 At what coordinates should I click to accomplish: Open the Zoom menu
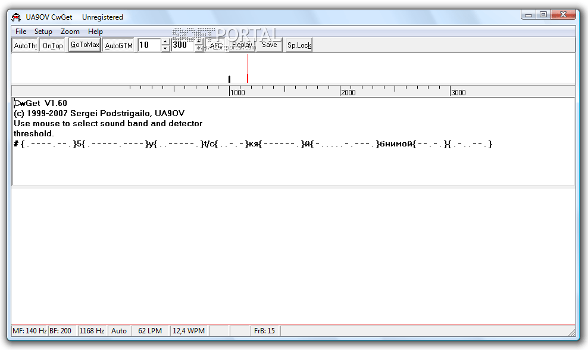(70, 32)
